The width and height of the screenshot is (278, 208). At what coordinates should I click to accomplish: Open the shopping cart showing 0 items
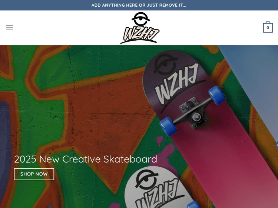(268, 27)
